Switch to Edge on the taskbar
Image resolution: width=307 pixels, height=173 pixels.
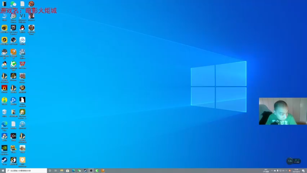[73, 171]
